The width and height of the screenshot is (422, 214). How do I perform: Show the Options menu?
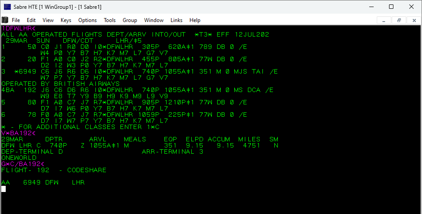tap(87, 20)
